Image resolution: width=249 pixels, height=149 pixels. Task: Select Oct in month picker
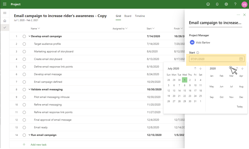(x=221, y=97)
